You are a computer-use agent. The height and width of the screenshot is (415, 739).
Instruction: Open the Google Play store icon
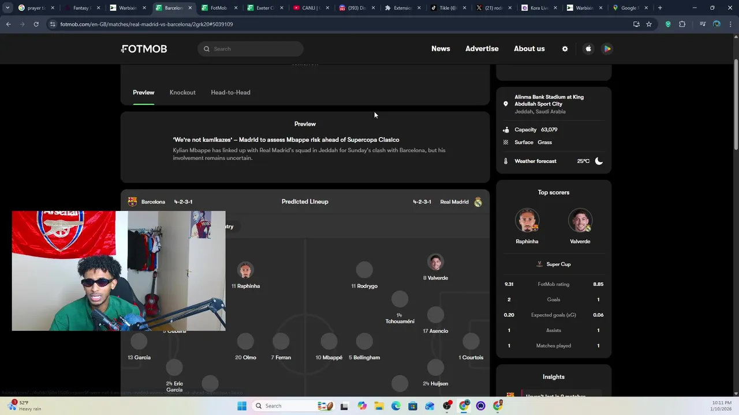coord(607,49)
